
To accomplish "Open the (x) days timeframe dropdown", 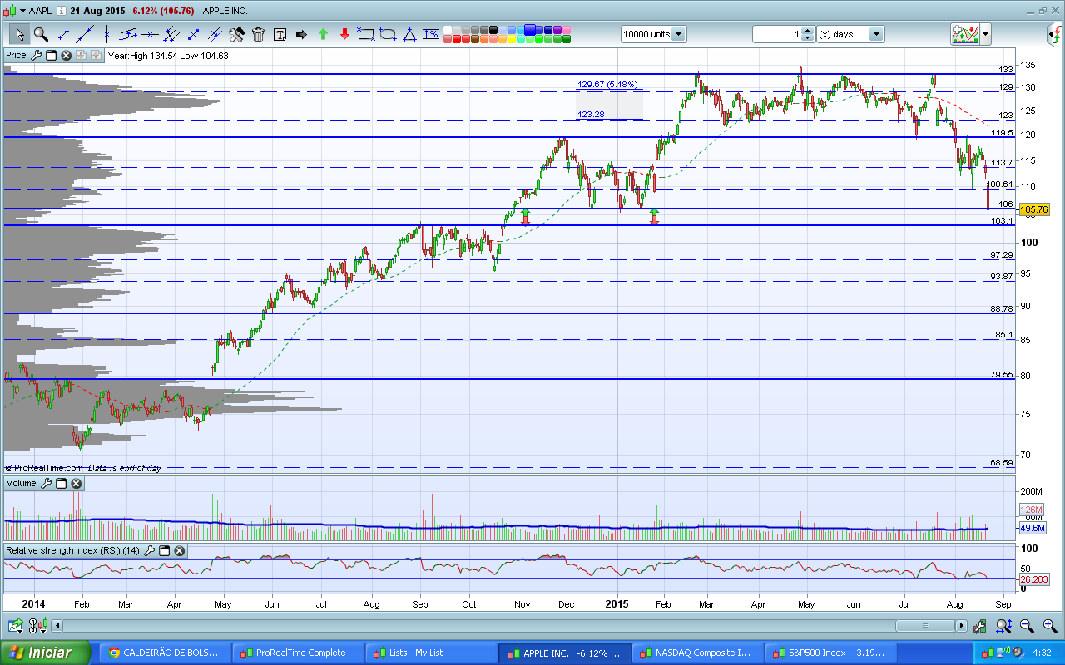I will tap(876, 34).
